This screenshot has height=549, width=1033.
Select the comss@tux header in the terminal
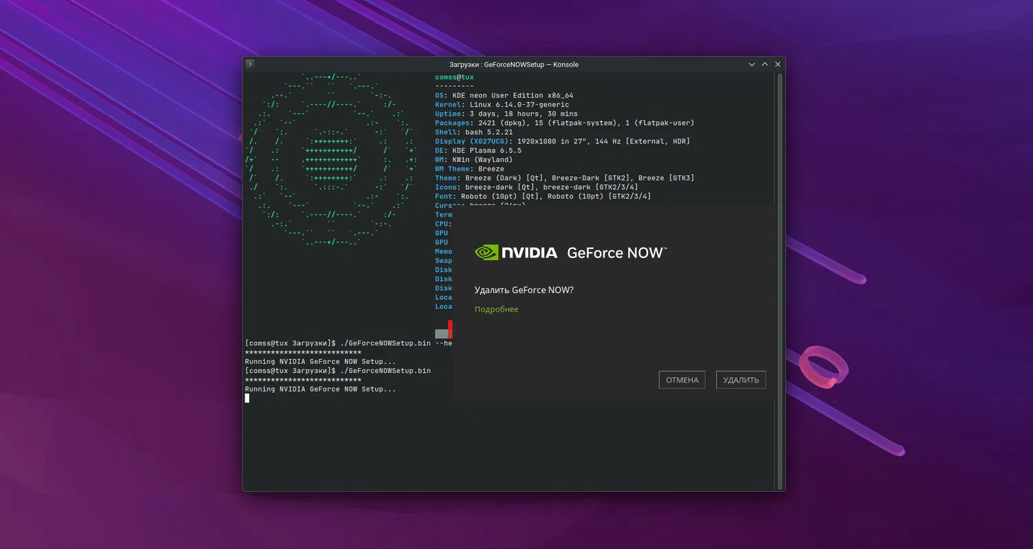point(455,77)
